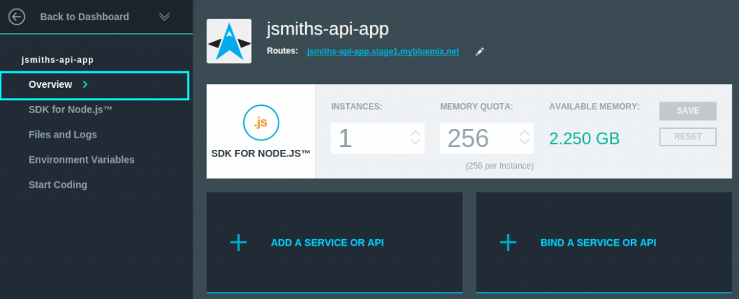
Task: Click the jsmiths-api-app application logo icon
Action: [x=229, y=41]
